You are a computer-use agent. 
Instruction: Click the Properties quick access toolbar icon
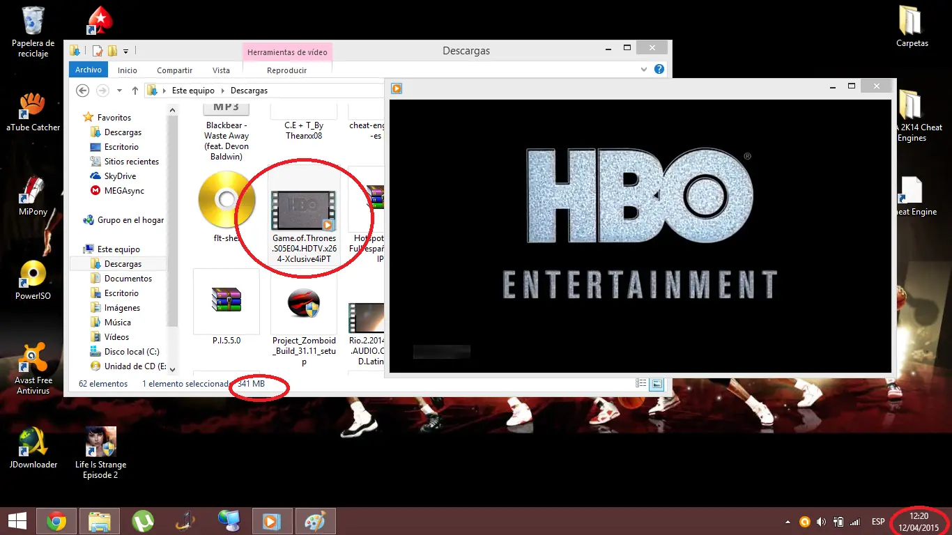pyautogui.click(x=98, y=50)
